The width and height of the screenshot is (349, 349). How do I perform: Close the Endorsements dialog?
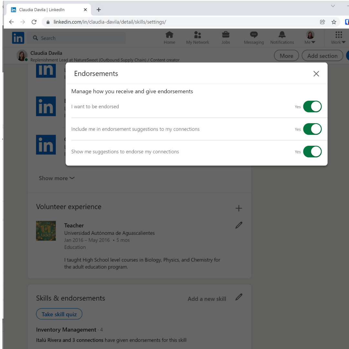(316, 74)
